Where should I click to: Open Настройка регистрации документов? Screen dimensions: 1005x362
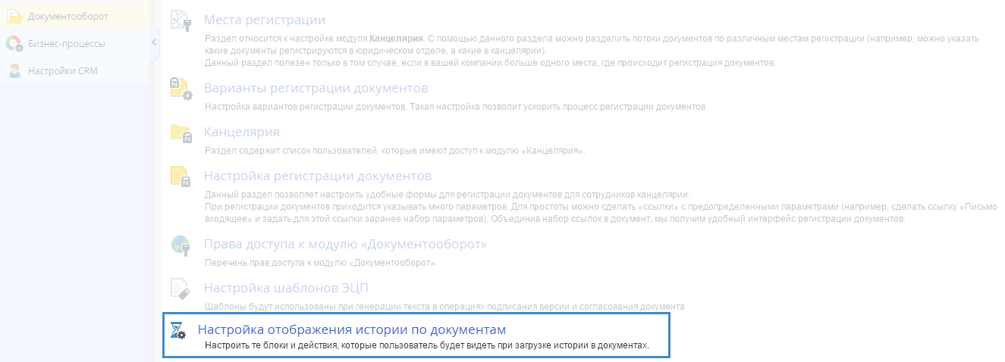click(318, 176)
